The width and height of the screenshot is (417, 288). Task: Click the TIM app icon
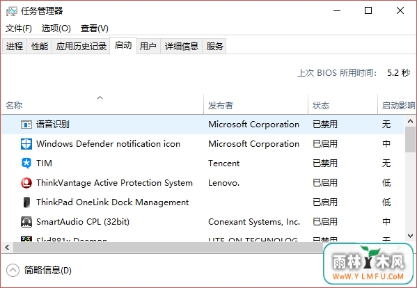(26, 163)
